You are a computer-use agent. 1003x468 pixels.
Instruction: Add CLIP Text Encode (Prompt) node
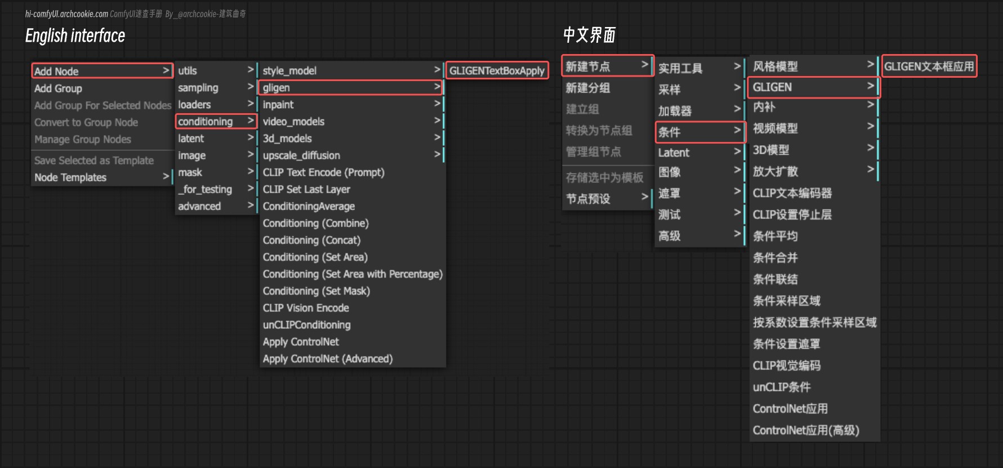pyautogui.click(x=352, y=172)
